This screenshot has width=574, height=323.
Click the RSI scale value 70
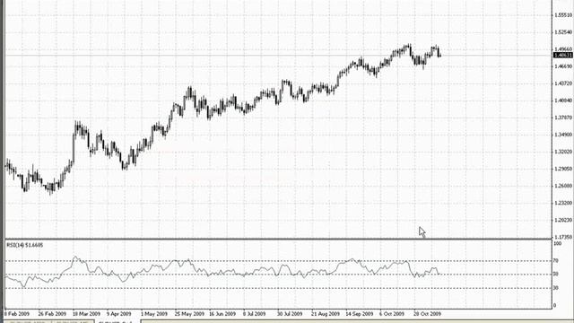[x=556, y=261]
